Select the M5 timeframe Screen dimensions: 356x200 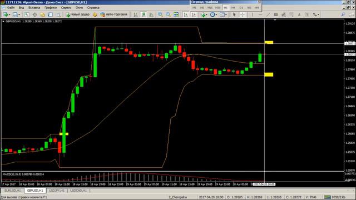coord(202,8)
